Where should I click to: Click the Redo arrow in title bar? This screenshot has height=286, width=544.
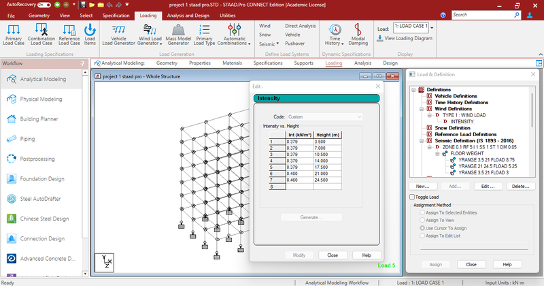(118, 5)
